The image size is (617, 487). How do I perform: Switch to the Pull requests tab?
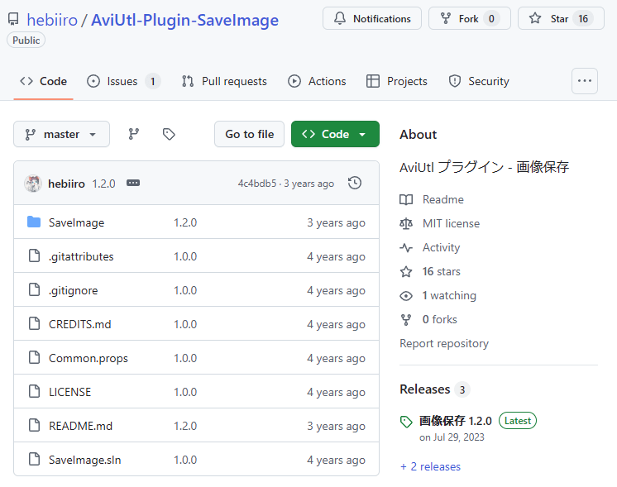click(x=224, y=81)
